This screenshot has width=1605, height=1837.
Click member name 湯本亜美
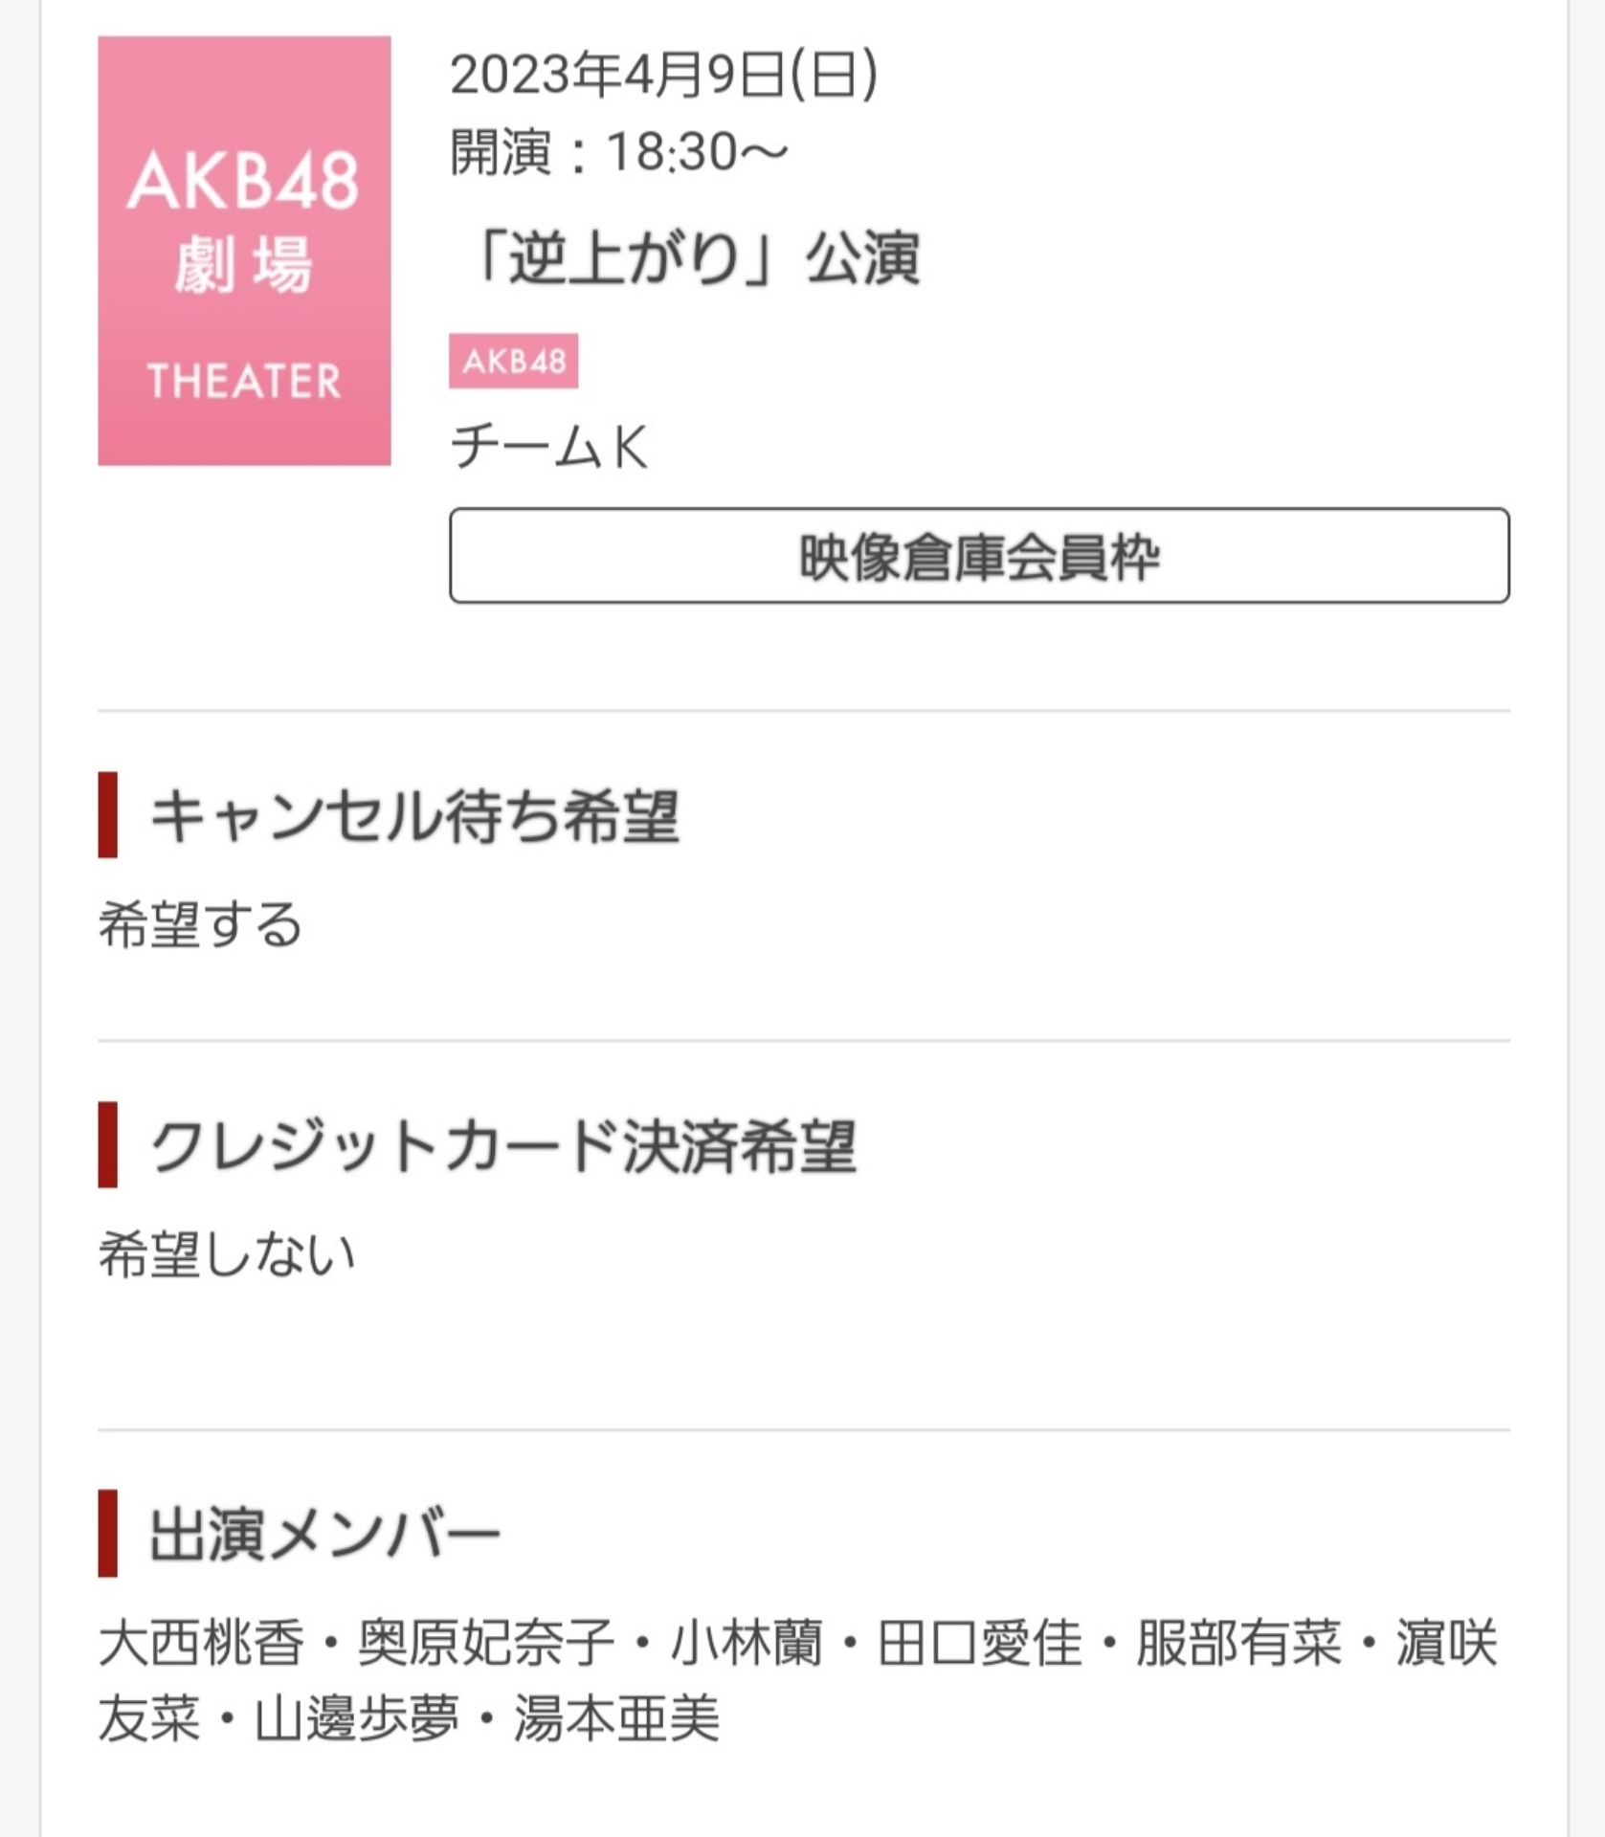point(616,1718)
